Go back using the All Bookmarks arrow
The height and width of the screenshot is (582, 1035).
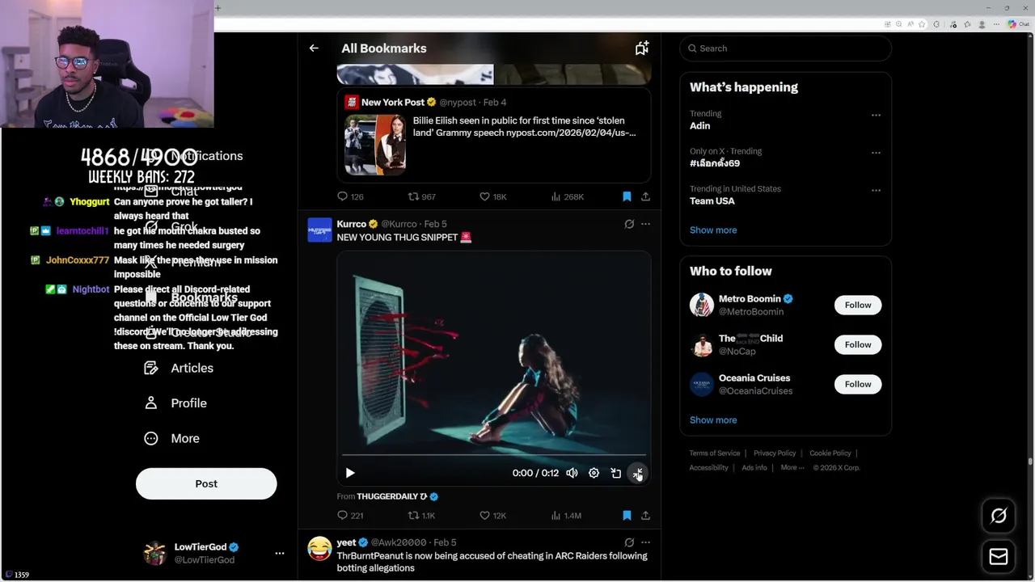pyautogui.click(x=314, y=48)
